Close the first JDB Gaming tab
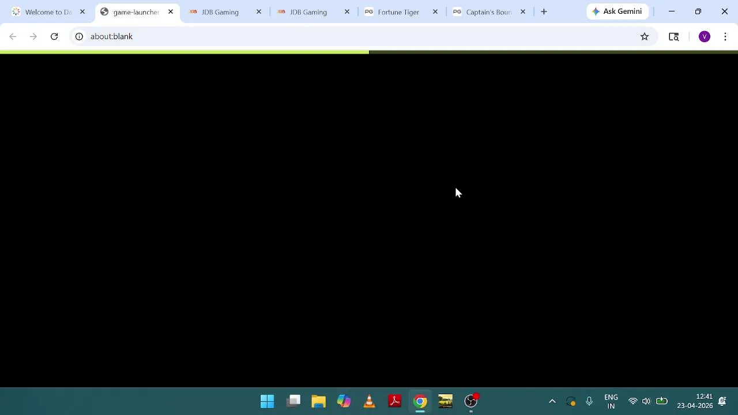This screenshot has height=415, width=738. pos(259,12)
